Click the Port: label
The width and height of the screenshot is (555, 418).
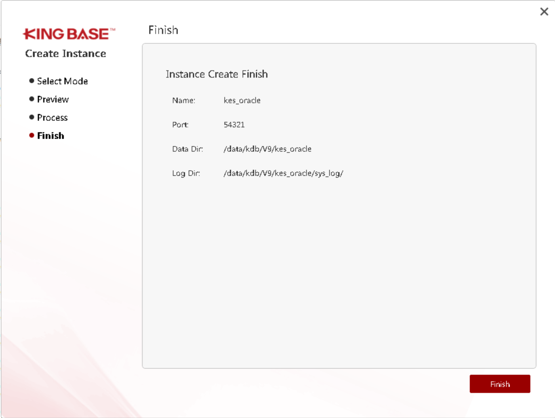click(180, 125)
